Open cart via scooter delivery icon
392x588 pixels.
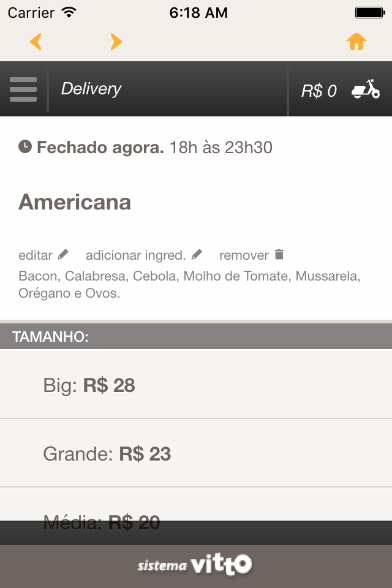(366, 89)
